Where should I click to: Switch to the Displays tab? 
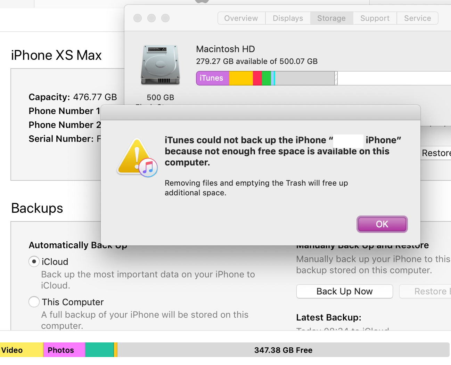tap(288, 18)
